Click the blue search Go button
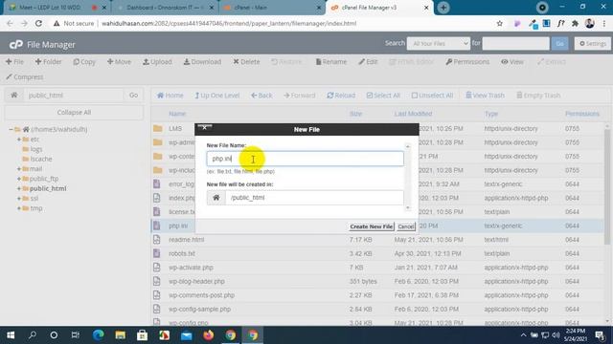Image resolution: width=613 pixels, height=344 pixels. tap(559, 43)
